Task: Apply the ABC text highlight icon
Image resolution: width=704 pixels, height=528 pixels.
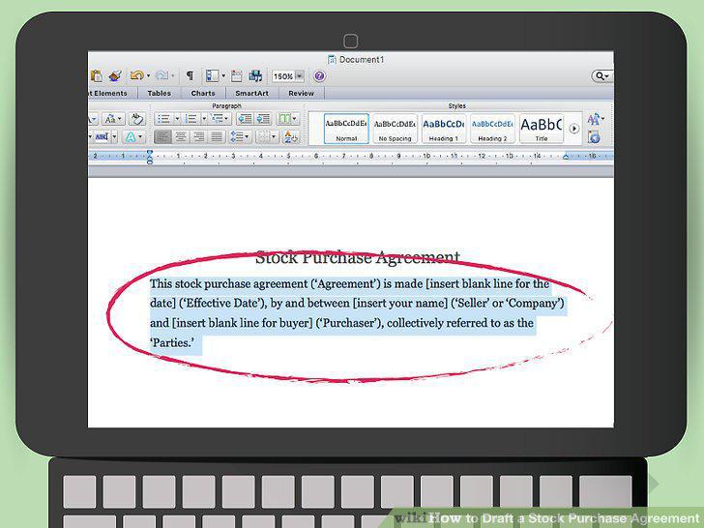Action: pos(102,136)
